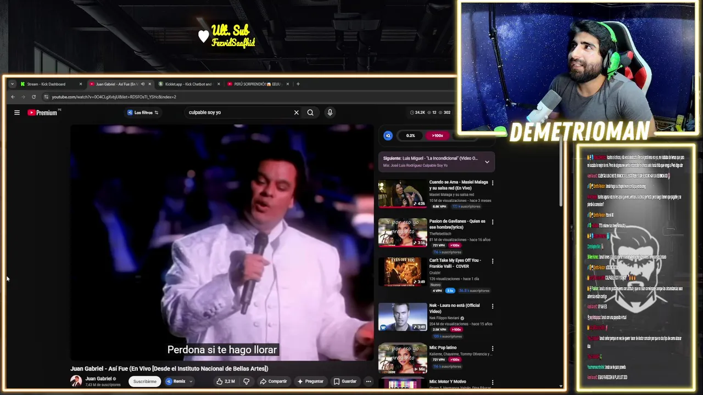Click the video player to pause playback
This screenshot has height=395, width=703.
coord(222,242)
